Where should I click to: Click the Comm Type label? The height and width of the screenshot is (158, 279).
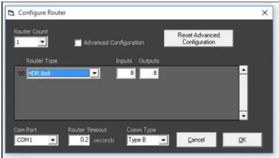pos(141,130)
